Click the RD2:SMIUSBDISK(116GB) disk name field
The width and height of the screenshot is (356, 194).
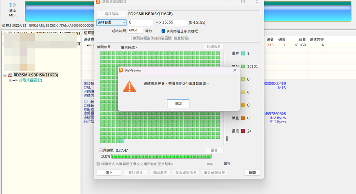click(x=194, y=14)
